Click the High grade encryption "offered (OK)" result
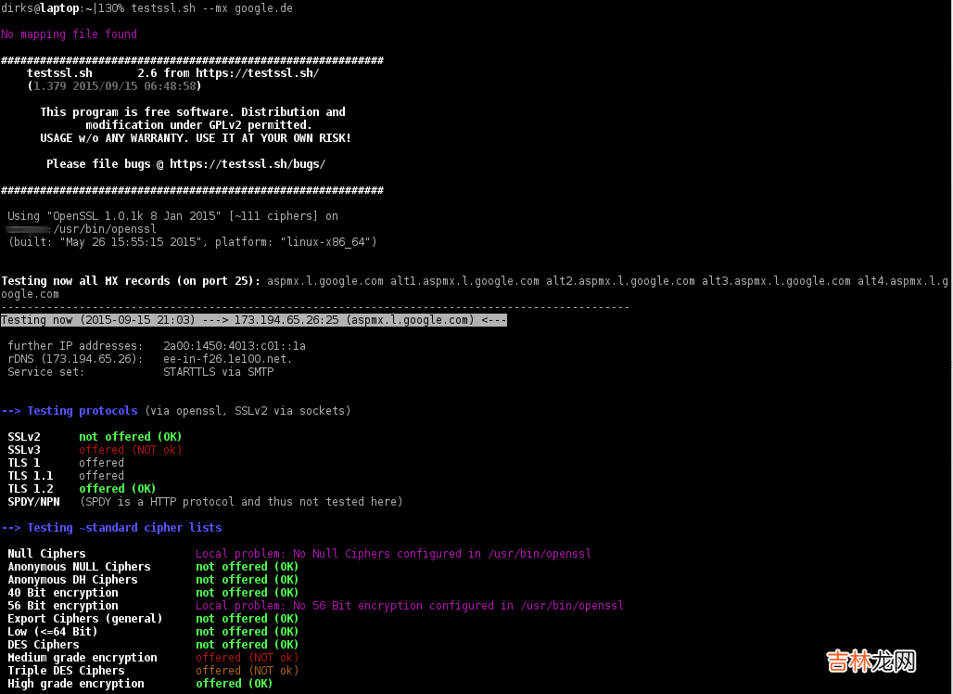The height and width of the screenshot is (694, 953). [x=234, y=684]
